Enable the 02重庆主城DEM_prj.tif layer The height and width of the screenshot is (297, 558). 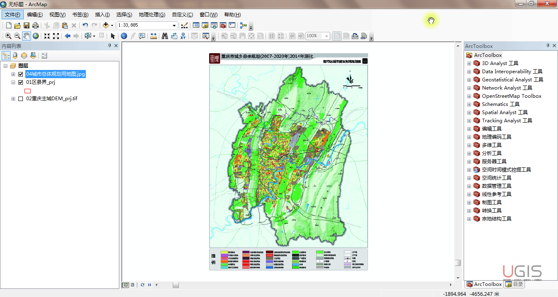click(21, 99)
